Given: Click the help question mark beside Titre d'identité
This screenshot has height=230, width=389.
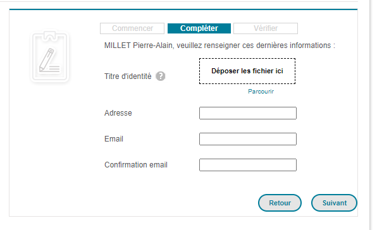Looking at the screenshot, I should click(161, 76).
